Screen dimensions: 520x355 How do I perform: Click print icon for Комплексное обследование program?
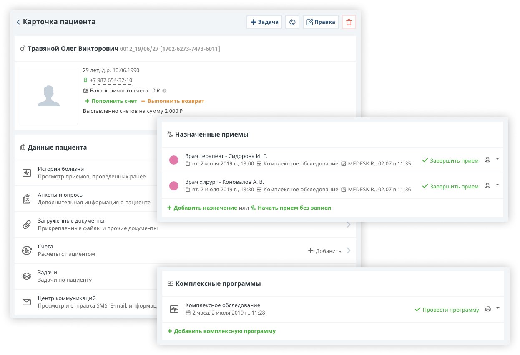[487, 310]
